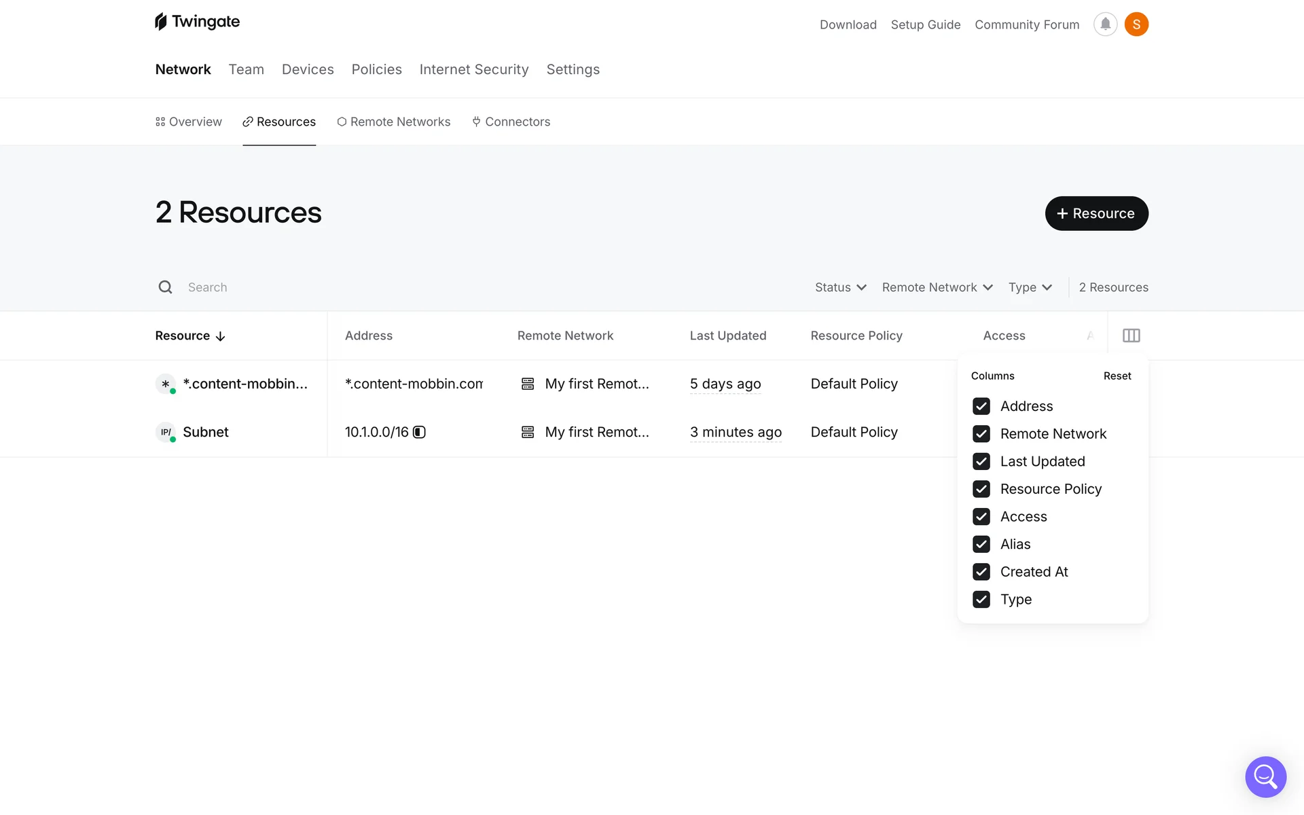Click the add Resource button
Image resolution: width=1304 pixels, height=815 pixels.
pos(1095,213)
